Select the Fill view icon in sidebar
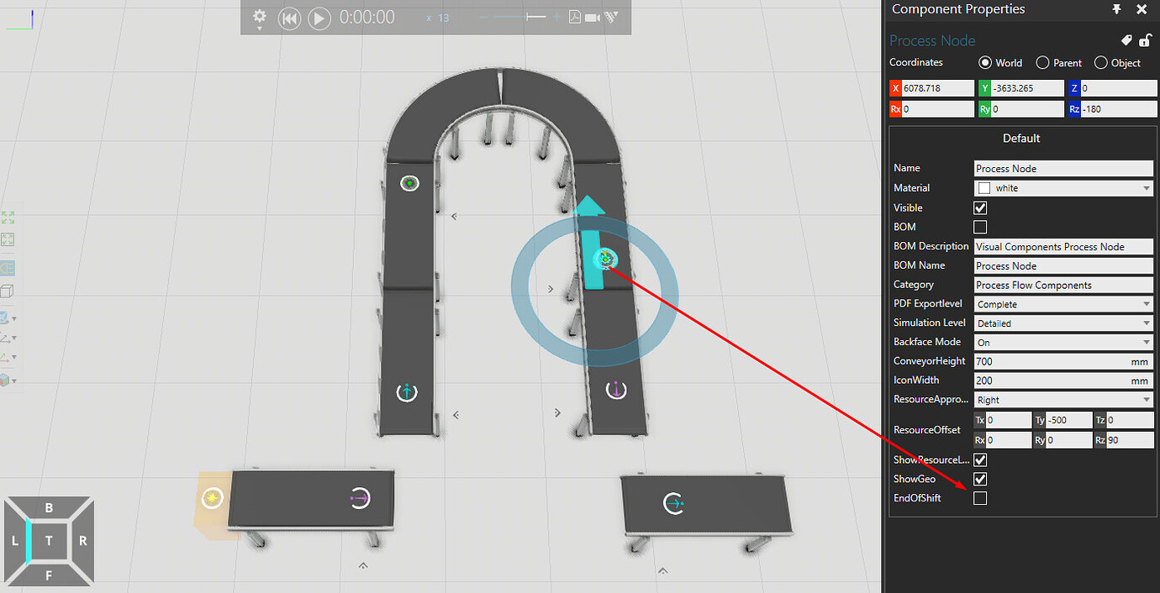The image size is (1160, 593). click(x=8, y=218)
